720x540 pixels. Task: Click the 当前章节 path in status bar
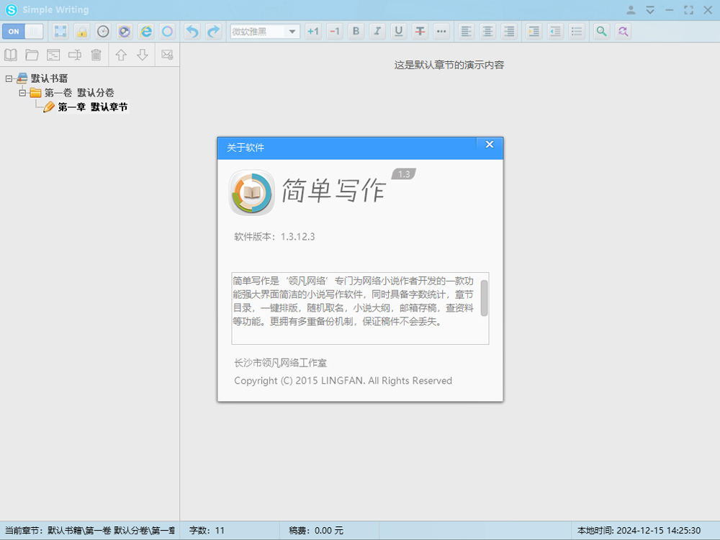pyautogui.click(x=90, y=531)
